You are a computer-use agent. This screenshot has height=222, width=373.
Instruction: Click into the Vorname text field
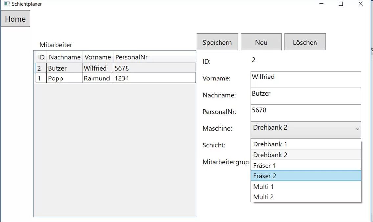pyautogui.click(x=306, y=79)
